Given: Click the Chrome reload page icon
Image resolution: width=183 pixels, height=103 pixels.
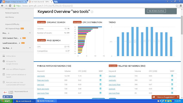Looking at the screenshot, I should point(10,6).
